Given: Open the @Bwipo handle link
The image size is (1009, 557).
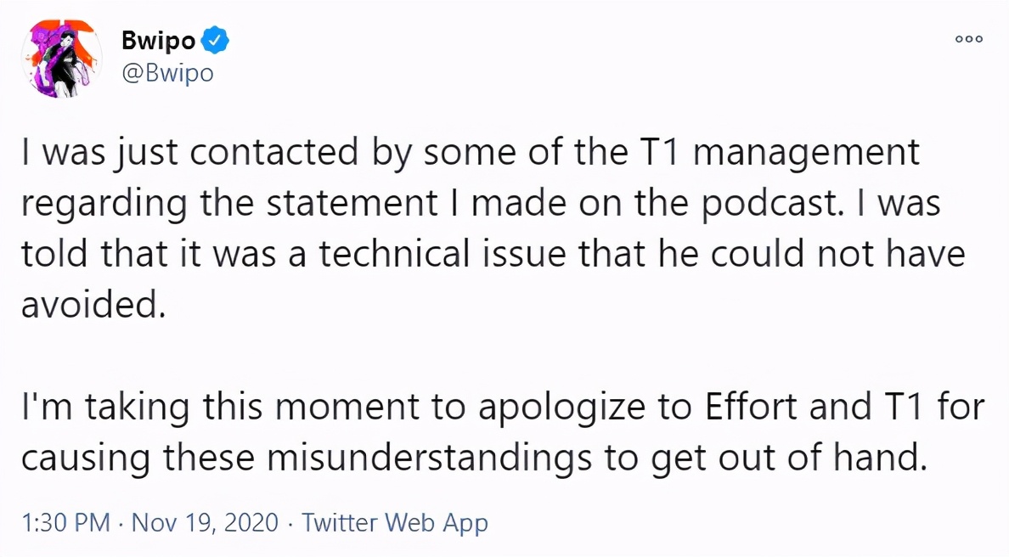Looking at the screenshot, I should pos(167,73).
